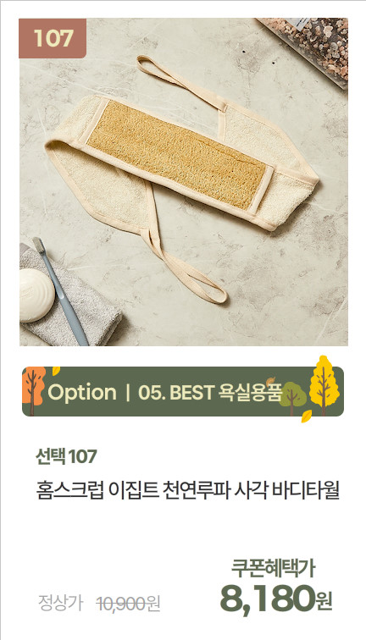Click the 정상가 label
Screen dimensions: 366x640
click(60, 604)
